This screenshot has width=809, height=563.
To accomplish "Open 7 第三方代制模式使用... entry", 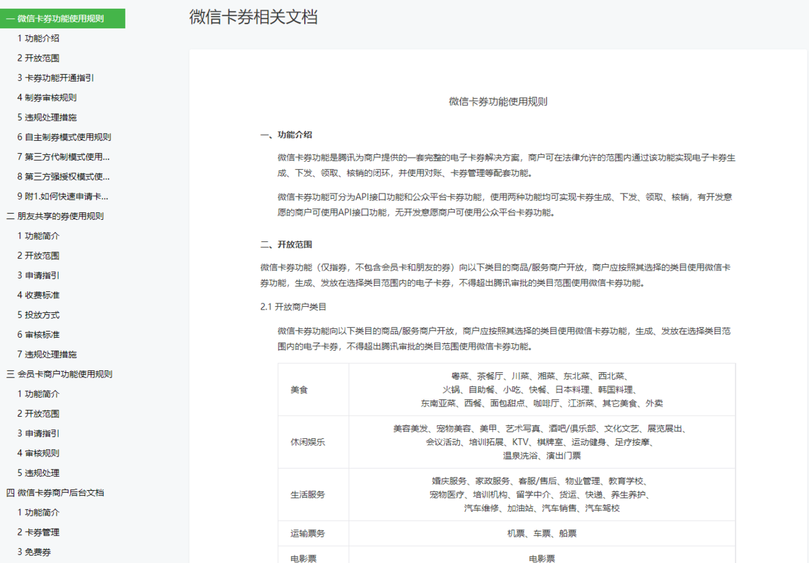I will 63,156.
